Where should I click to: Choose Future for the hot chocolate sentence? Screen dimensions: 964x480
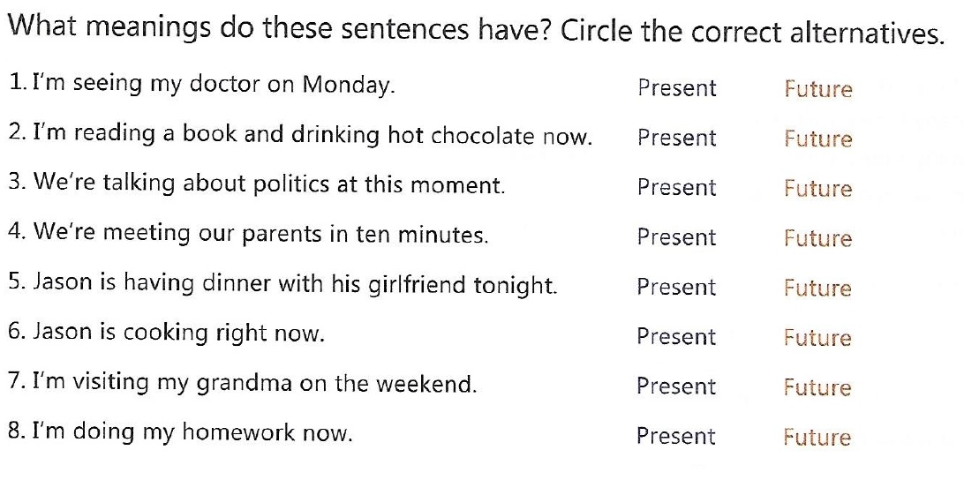tap(818, 139)
